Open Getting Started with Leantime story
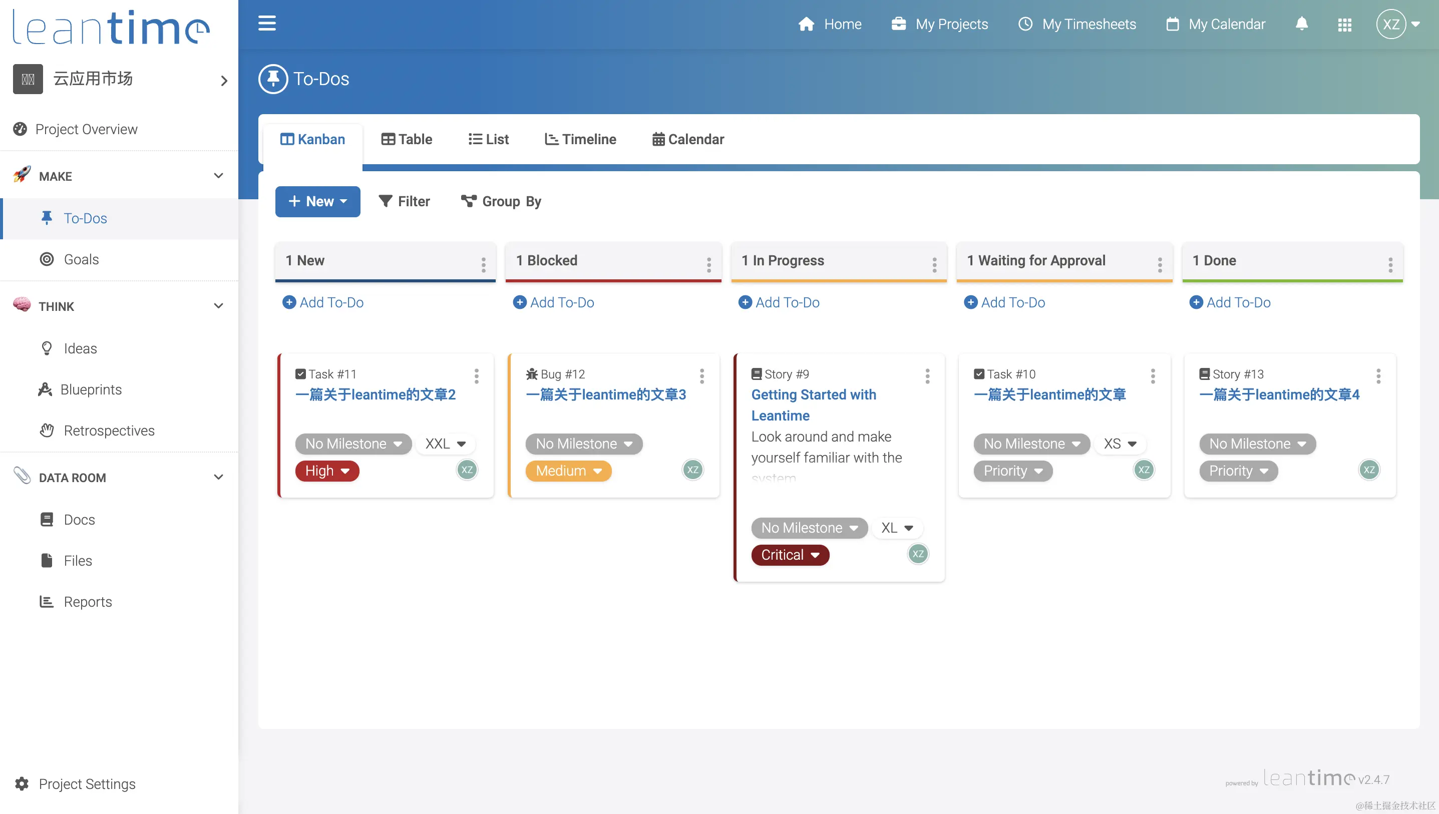 coord(814,405)
